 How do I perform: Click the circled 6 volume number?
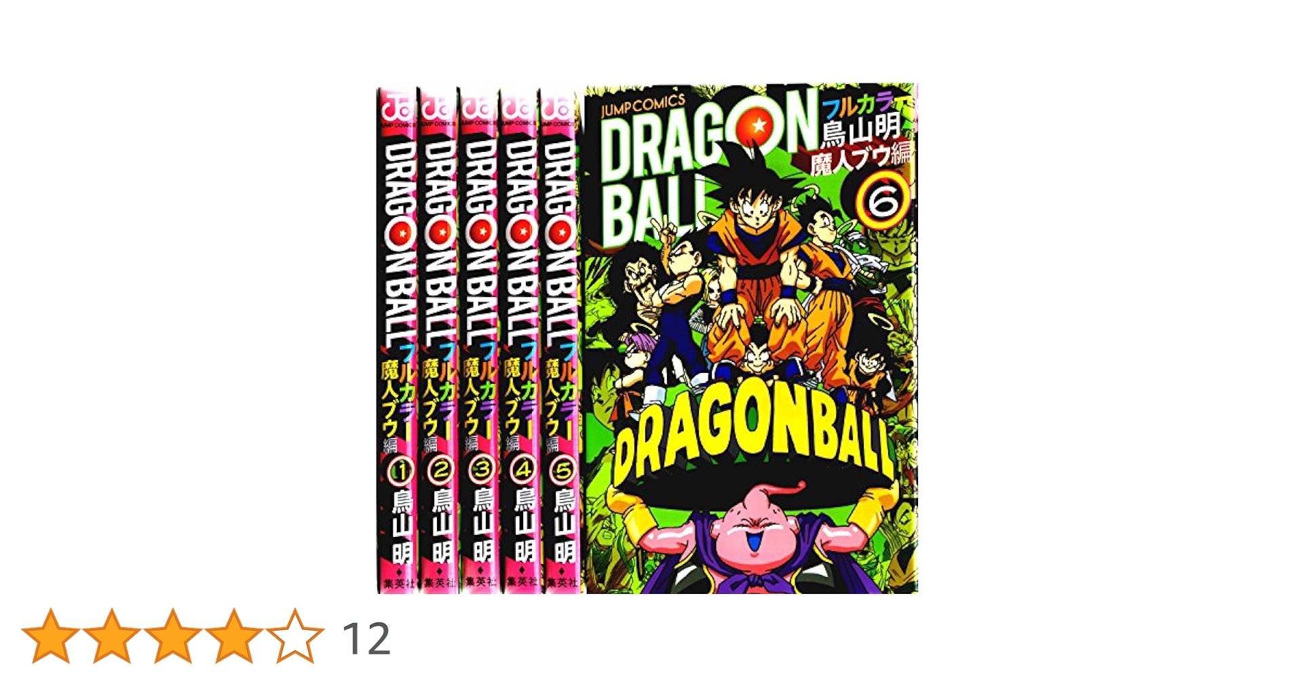coord(882,197)
